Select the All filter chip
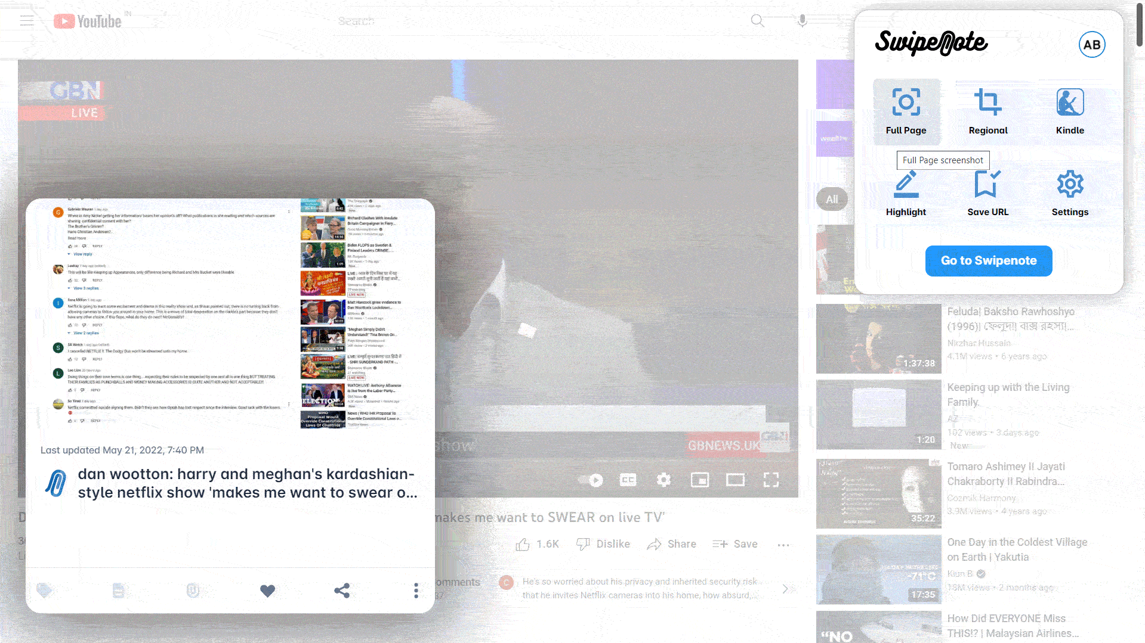This screenshot has height=643, width=1145. 832,200
